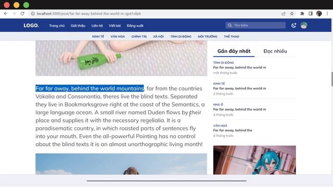333x187 pixels.
Task: Click the LOGO. site brand
Action: pyautogui.click(x=31, y=25)
